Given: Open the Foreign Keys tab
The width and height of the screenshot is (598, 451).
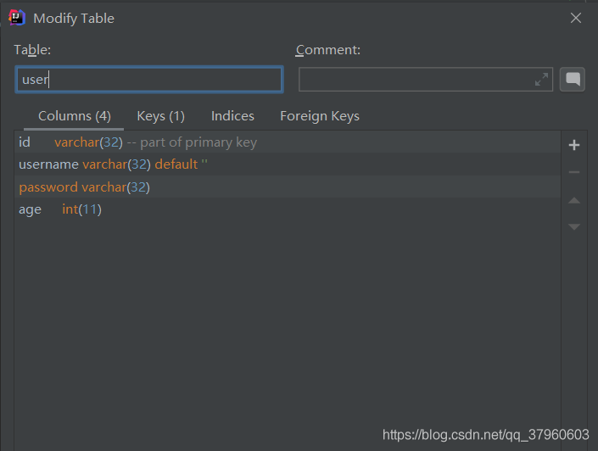Looking at the screenshot, I should click(x=320, y=116).
